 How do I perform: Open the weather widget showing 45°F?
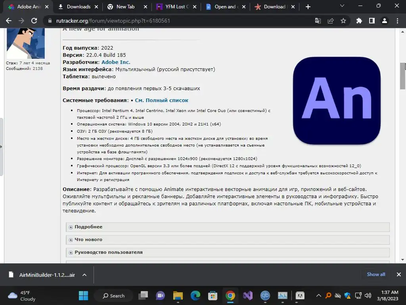click(x=22, y=295)
